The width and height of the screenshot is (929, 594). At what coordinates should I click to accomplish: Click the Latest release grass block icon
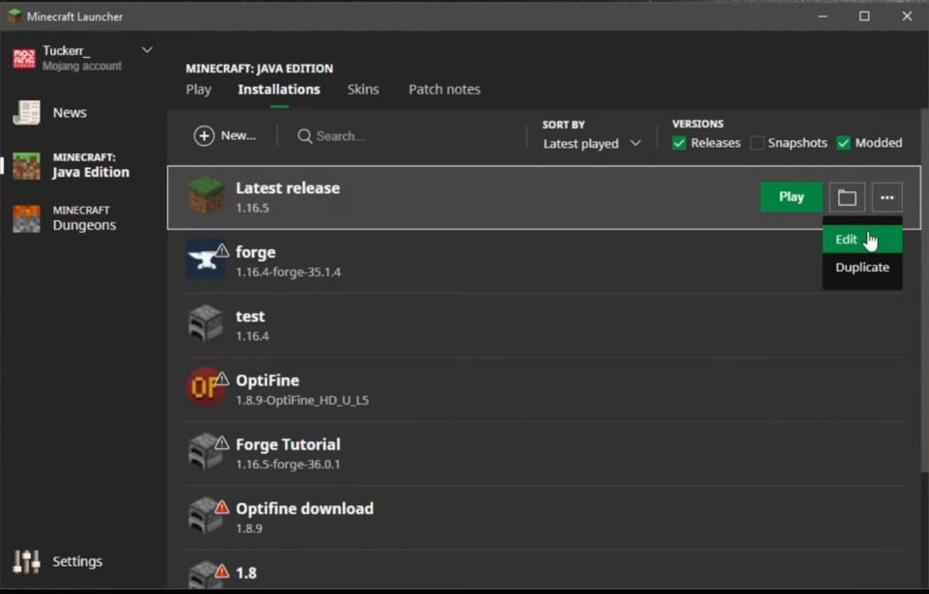pos(206,194)
